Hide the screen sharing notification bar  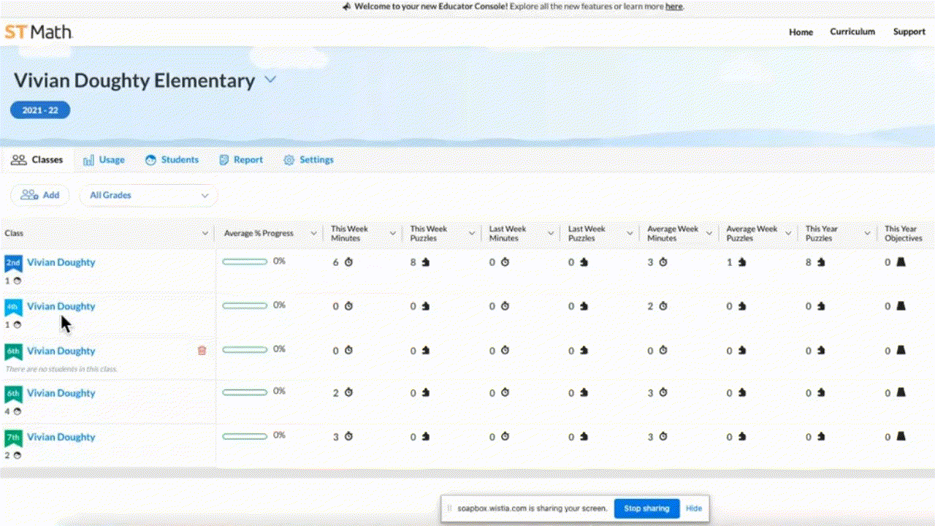coord(694,508)
